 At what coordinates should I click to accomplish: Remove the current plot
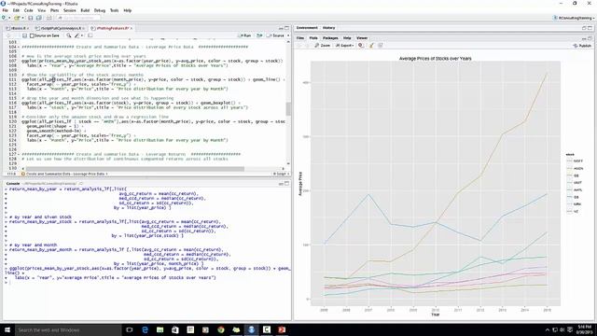coord(361,46)
